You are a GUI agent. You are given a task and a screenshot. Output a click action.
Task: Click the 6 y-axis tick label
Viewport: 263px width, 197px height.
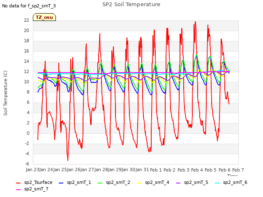pos(28,102)
